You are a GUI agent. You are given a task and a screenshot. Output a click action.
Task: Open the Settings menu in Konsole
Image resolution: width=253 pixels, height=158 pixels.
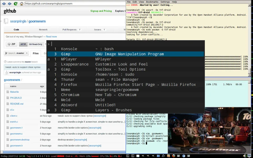pyautogui.click(x=165, y=2)
